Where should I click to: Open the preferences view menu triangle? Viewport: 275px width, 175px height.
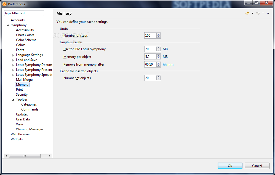[268, 13]
